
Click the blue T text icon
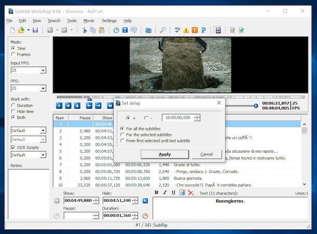click(x=125, y=30)
